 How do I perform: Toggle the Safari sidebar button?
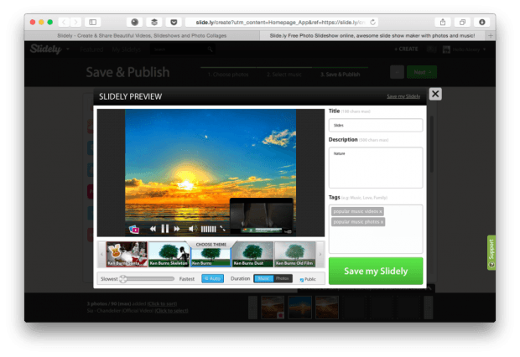92,22
